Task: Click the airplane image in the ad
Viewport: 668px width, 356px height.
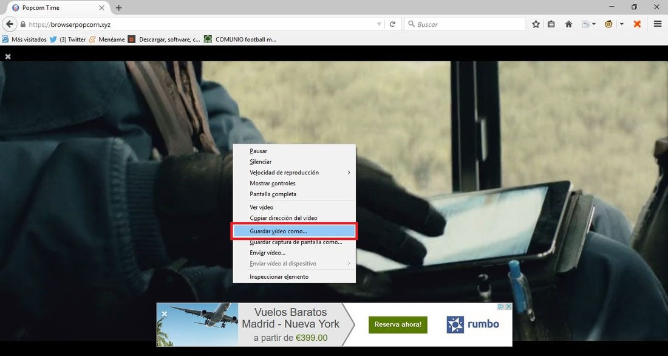Action: tap(197, 324)
